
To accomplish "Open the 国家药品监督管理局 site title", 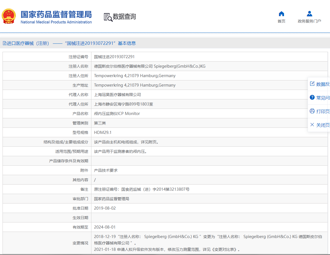I will point(56,14).
